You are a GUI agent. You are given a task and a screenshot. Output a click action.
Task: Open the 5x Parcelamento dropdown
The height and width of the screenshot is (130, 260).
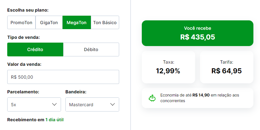(34, 104)
